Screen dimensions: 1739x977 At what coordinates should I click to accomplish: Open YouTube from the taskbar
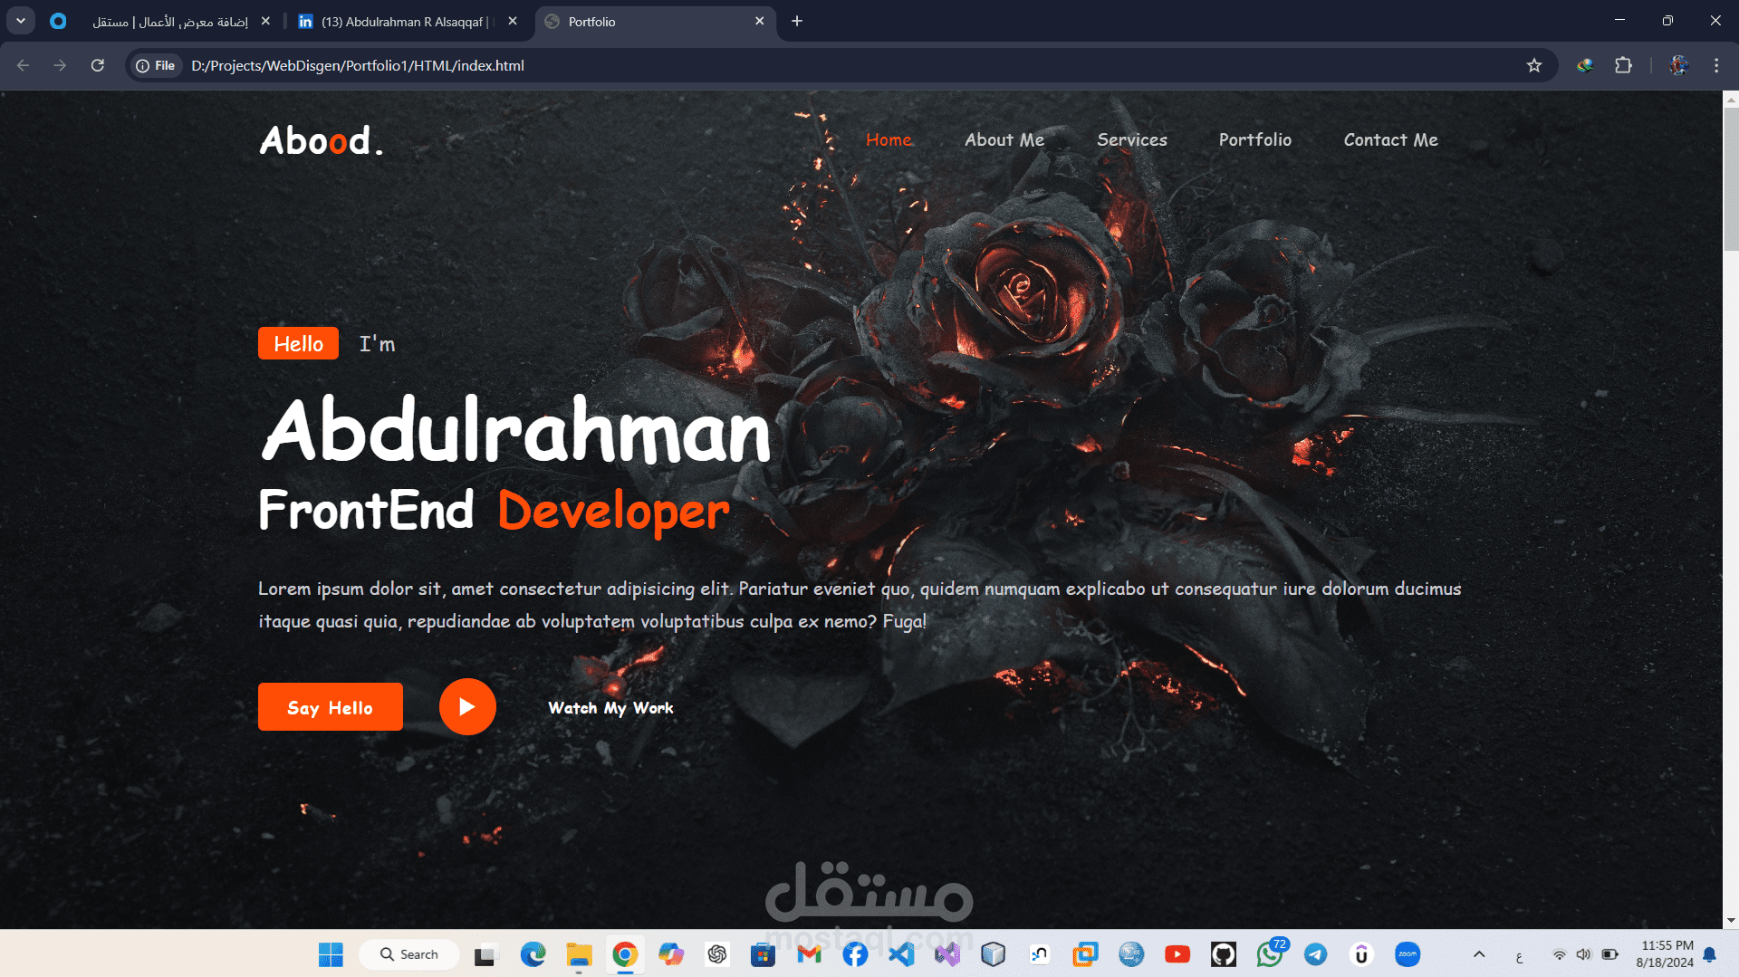(1177, 954)
